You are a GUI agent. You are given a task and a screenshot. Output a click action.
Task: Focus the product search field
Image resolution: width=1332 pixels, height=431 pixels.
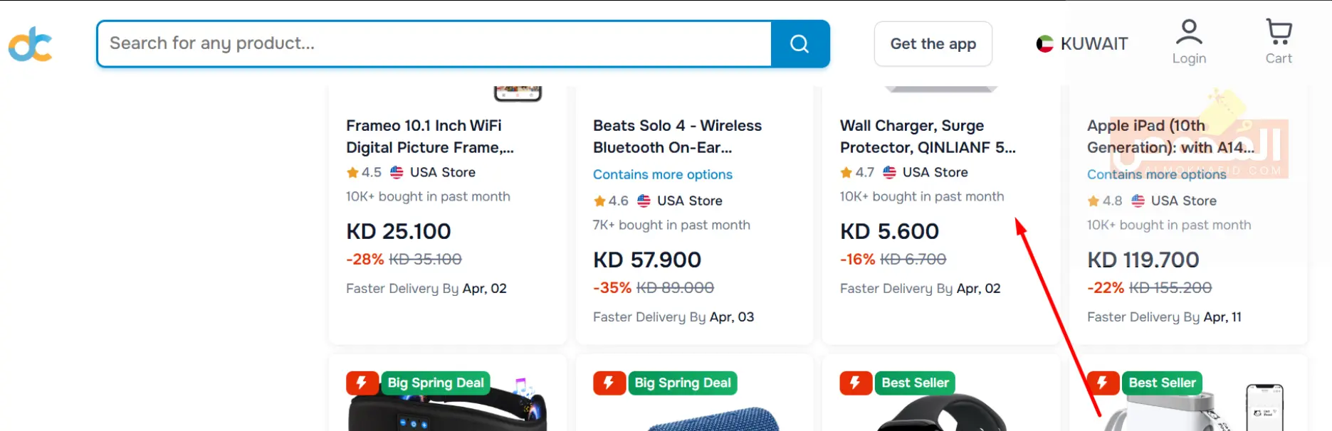pos(434,44)
